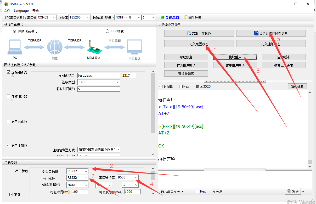Open the Language menu
The height and width of the screenshot is (204, 316).
[x=21, y=11]
